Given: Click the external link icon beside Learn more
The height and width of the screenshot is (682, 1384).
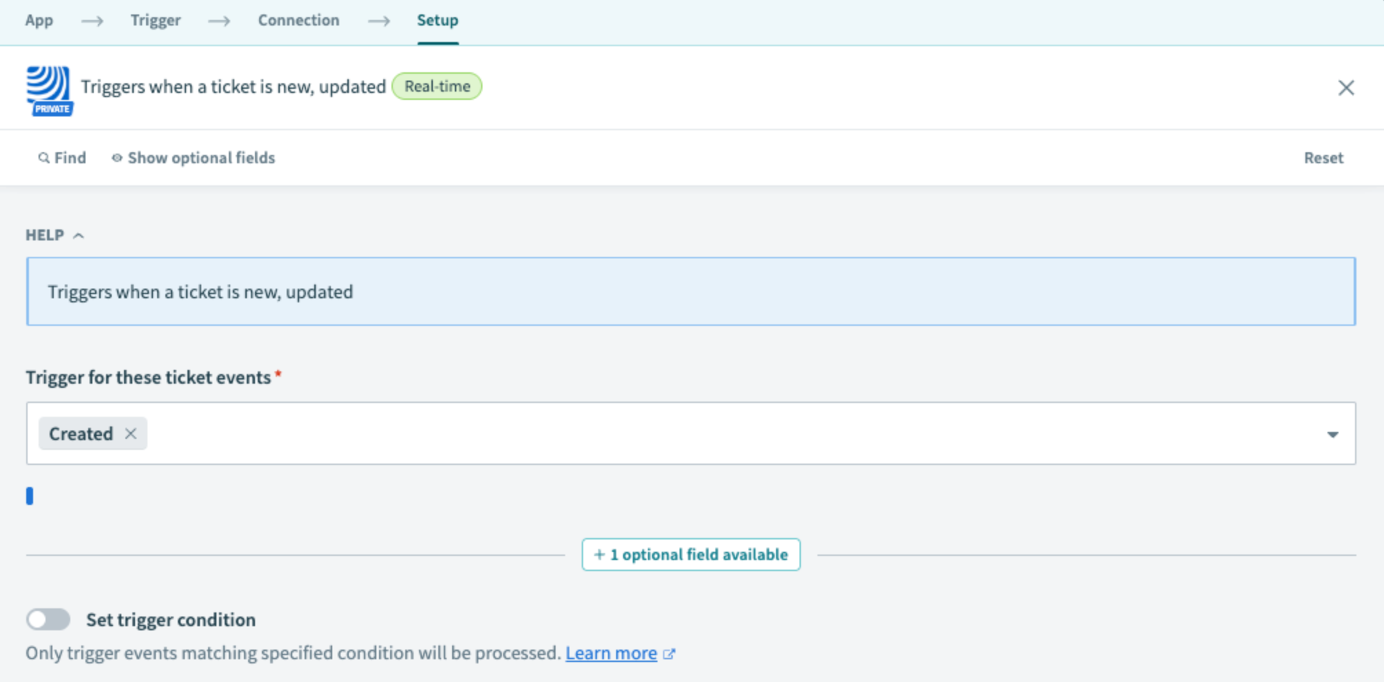Looking at the screenshot, I should click(669, 654).
